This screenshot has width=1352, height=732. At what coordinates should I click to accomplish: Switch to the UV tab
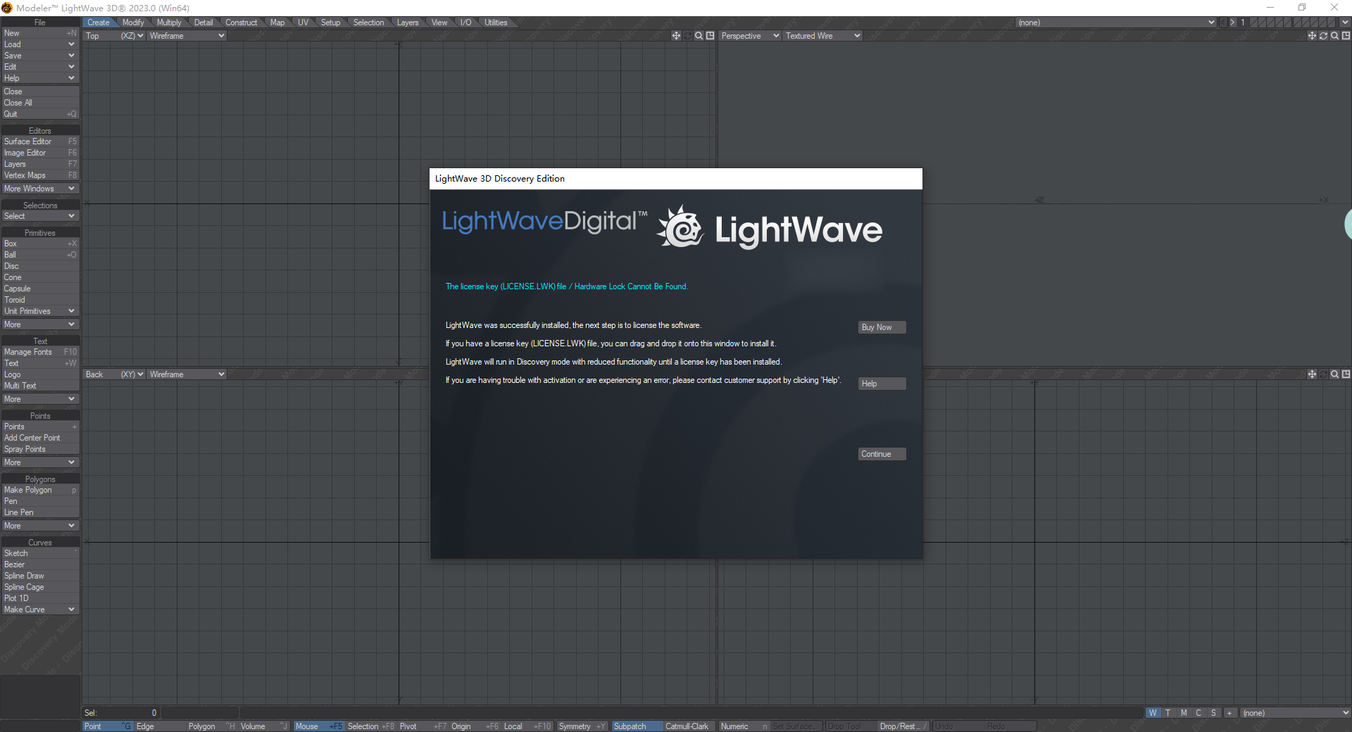[x=303, y=23]
